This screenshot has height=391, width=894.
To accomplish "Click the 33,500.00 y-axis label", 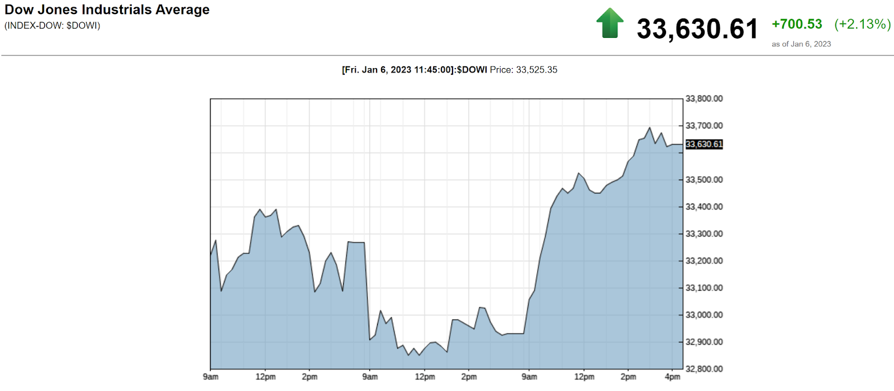I will (704, 180).
